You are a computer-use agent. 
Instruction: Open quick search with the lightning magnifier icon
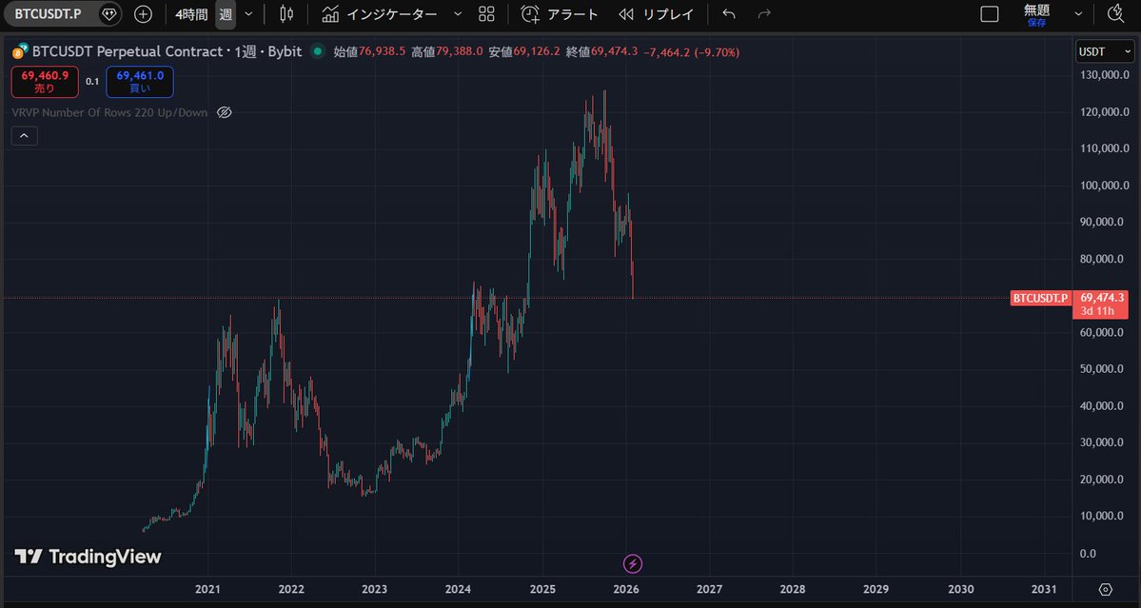1117,13
